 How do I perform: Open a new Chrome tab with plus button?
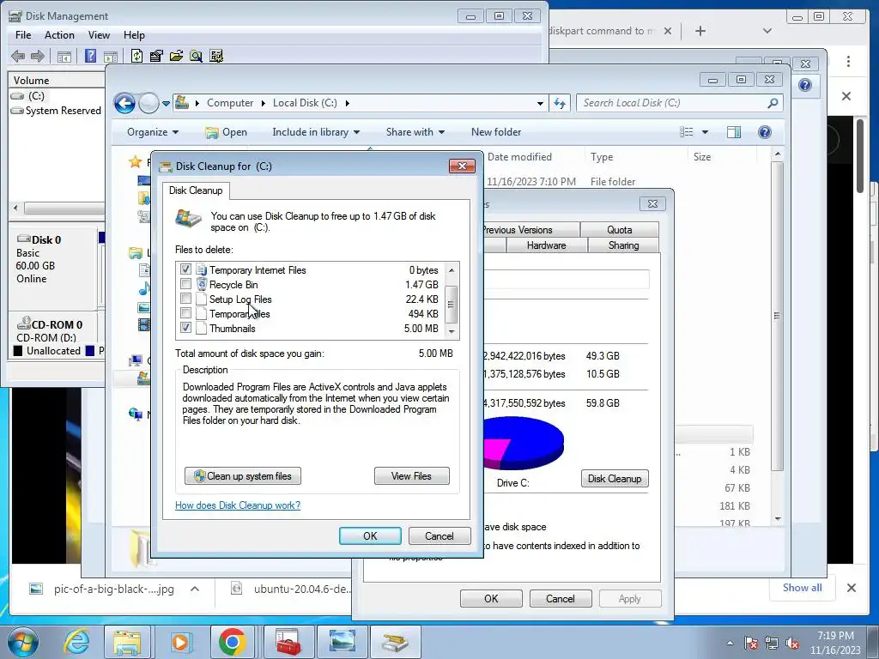tap(700, 31)
